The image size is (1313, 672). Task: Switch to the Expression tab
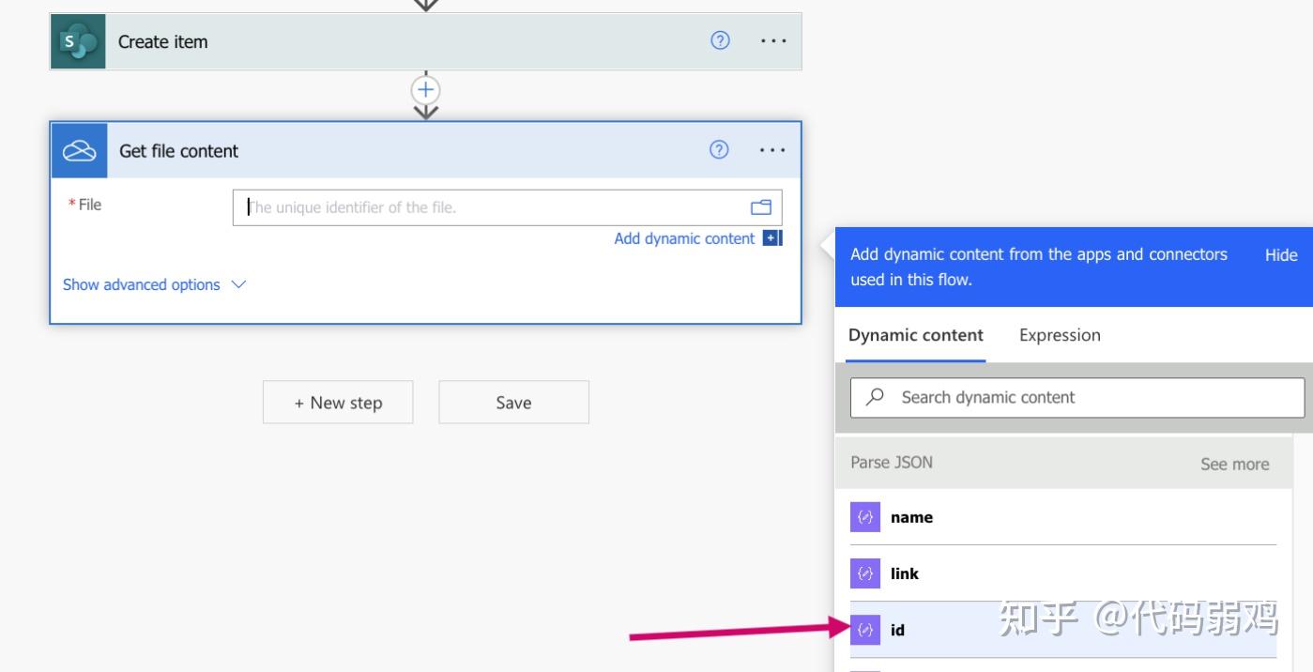(1060, 335)
